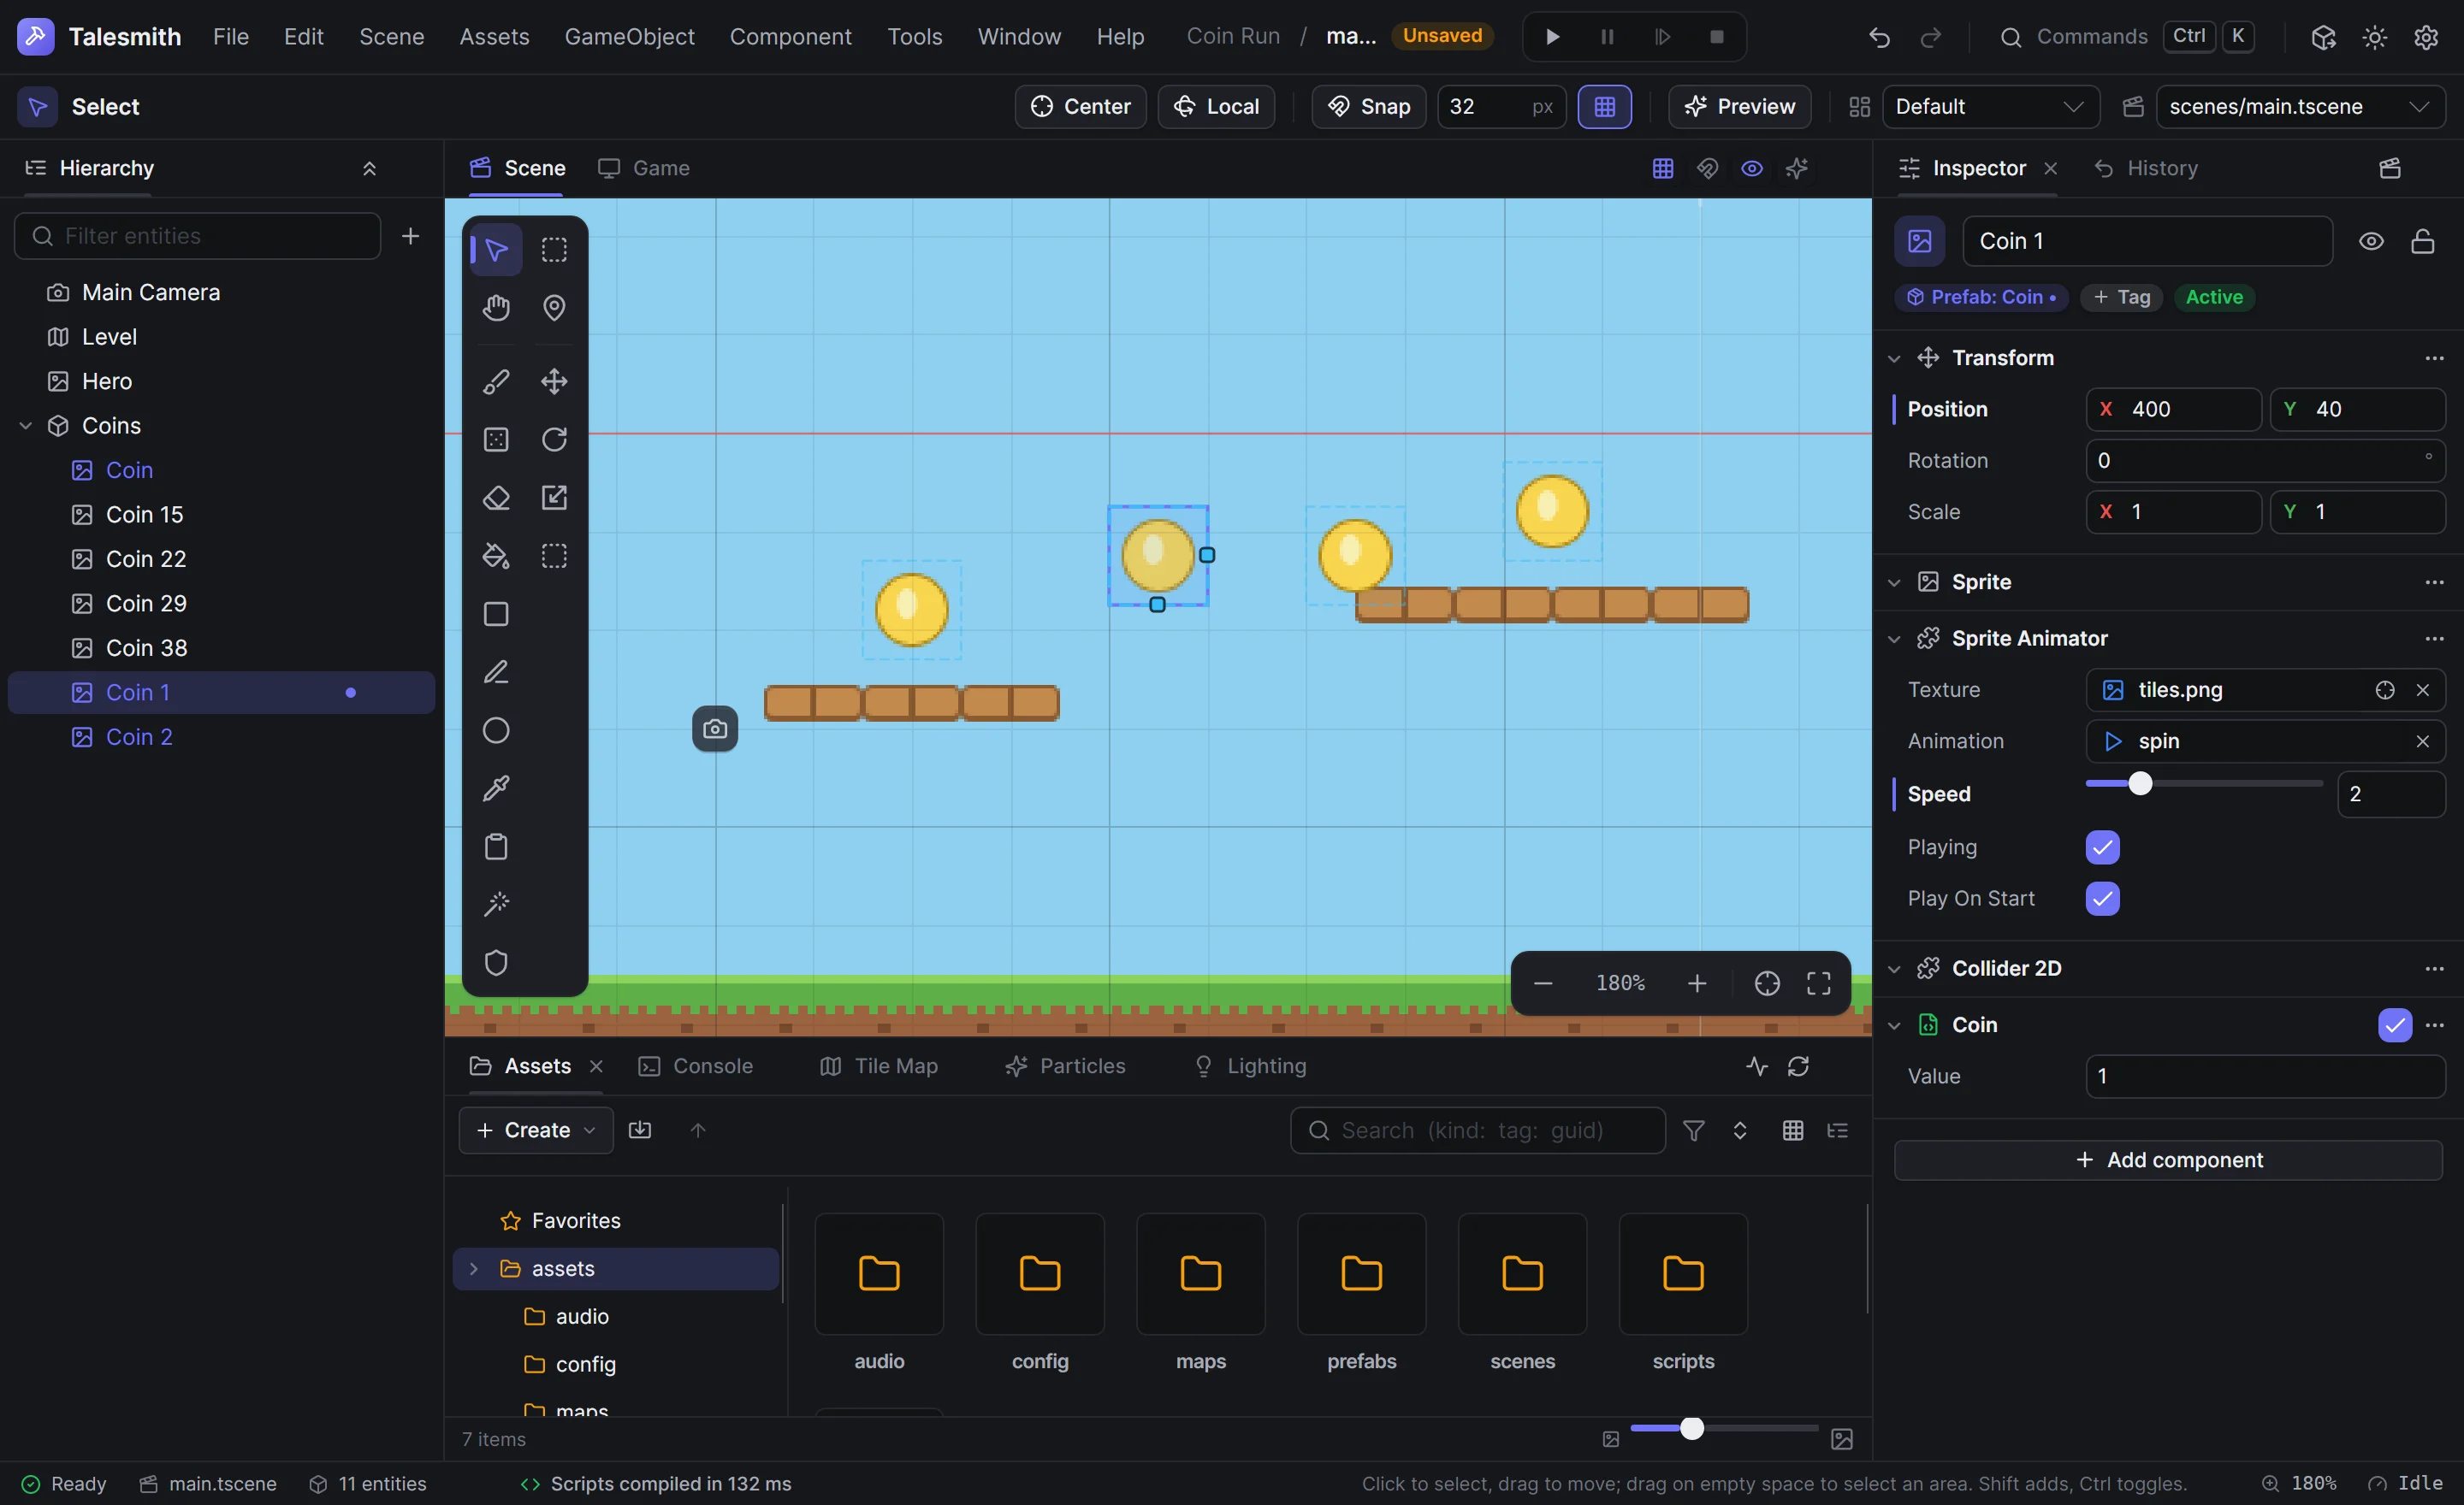This screenshot has width=2464, height=1505.
Task: Expand the Collider 2D section
Action: click(x=1894, y=968)
